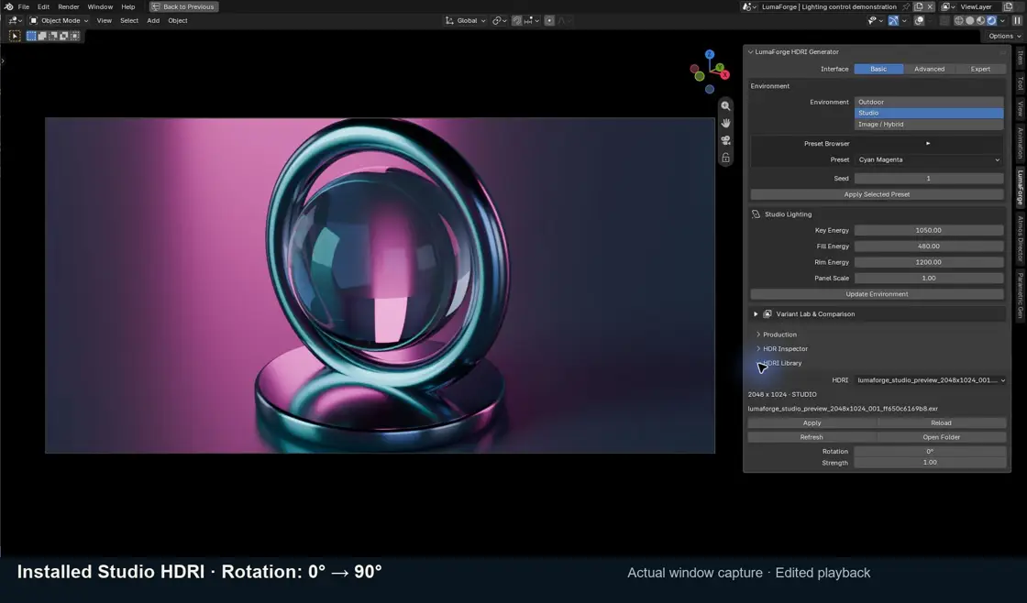Image resolution: width=1027 pixels, height=603 pixels.
Task: Open the File menu
Action: pos(24,6)
